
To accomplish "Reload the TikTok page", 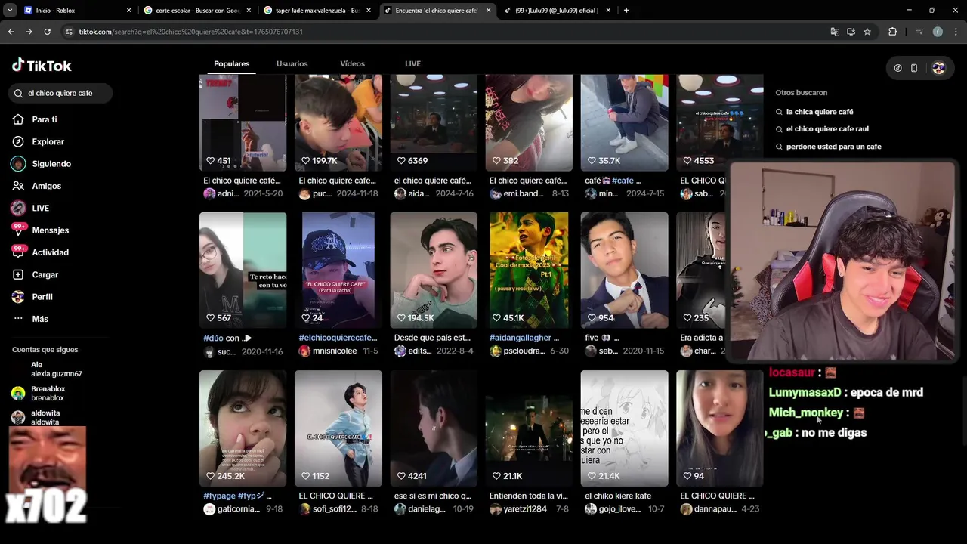I will [47, 32].
